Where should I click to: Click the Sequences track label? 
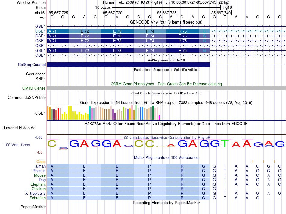click(x=36, y=74)
